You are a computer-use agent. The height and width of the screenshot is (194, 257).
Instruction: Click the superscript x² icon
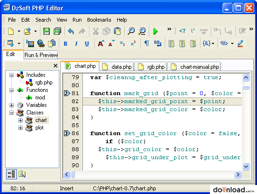click(x=133, y=43)
